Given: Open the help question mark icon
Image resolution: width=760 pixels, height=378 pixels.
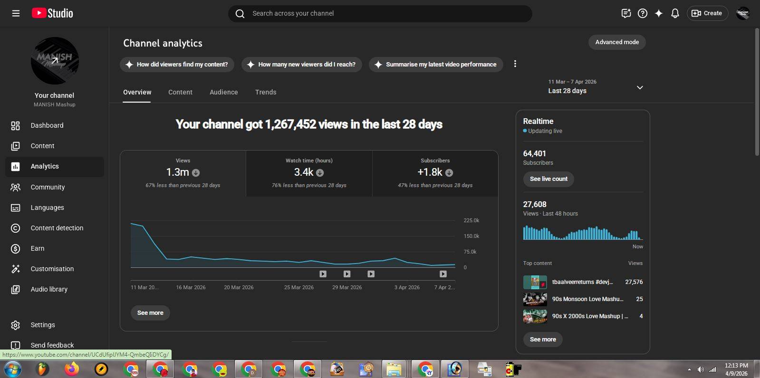Looking at the screenshot, I should [x=643, y=13].
